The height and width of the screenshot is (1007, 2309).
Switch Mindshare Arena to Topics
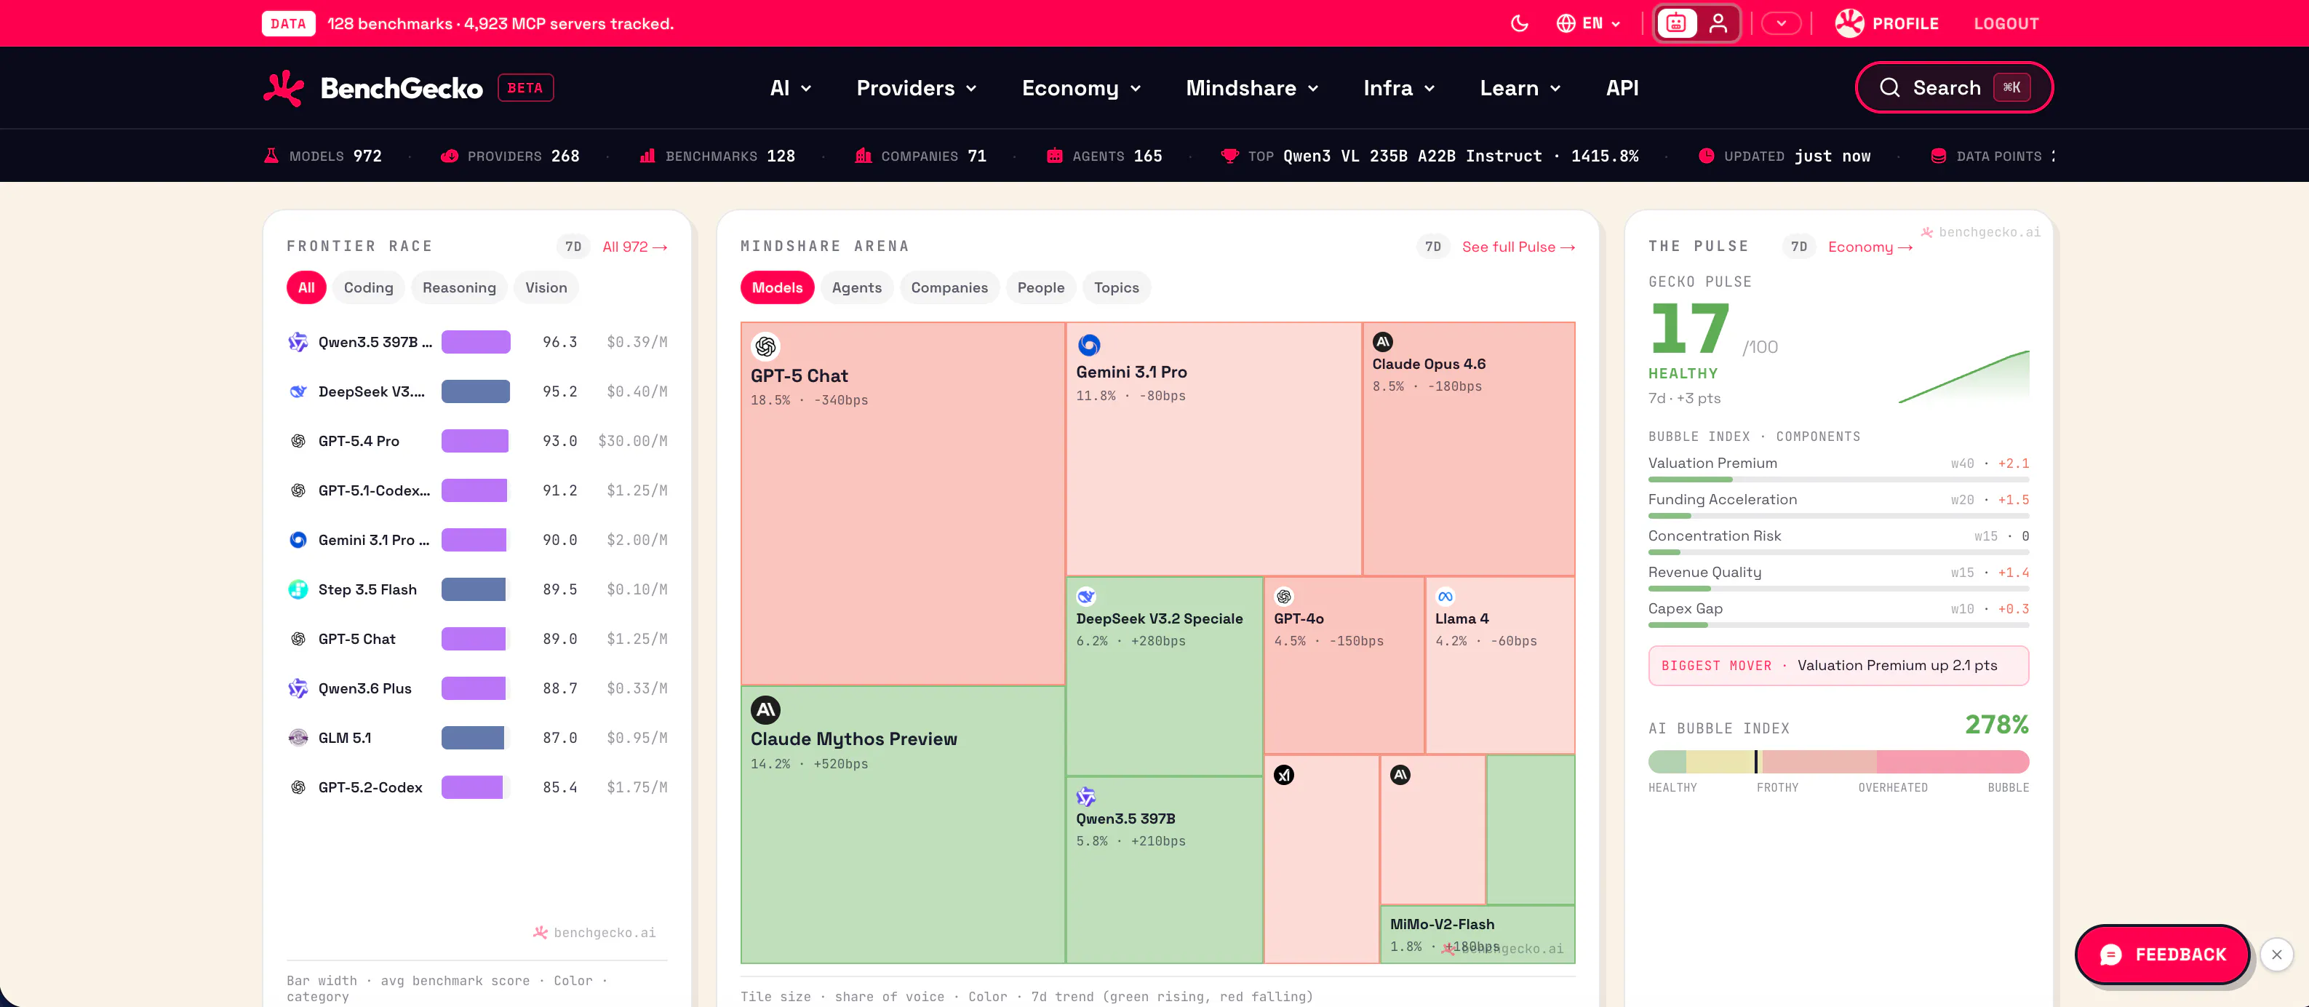[x=1116, y=288]
